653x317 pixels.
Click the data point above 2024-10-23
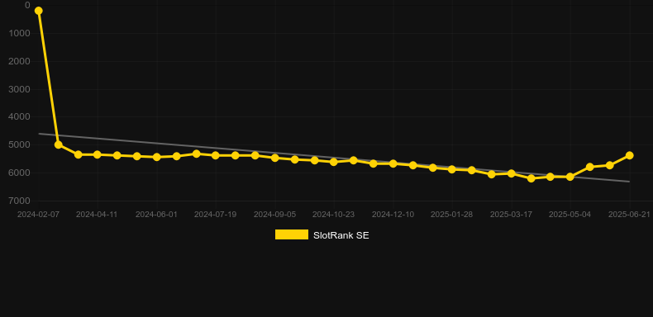334,162
